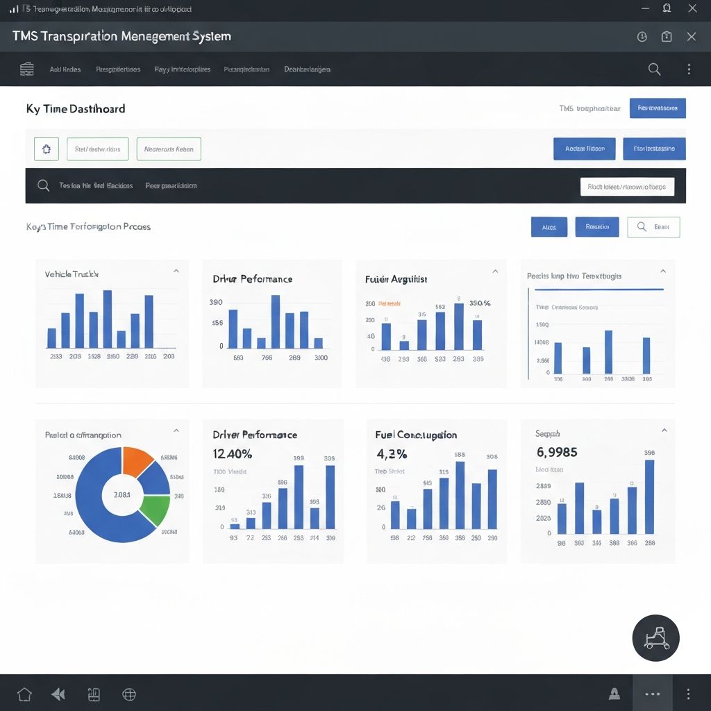
Task: Click the magnifier icon in the top navigation bar
Action: point(654,69)
